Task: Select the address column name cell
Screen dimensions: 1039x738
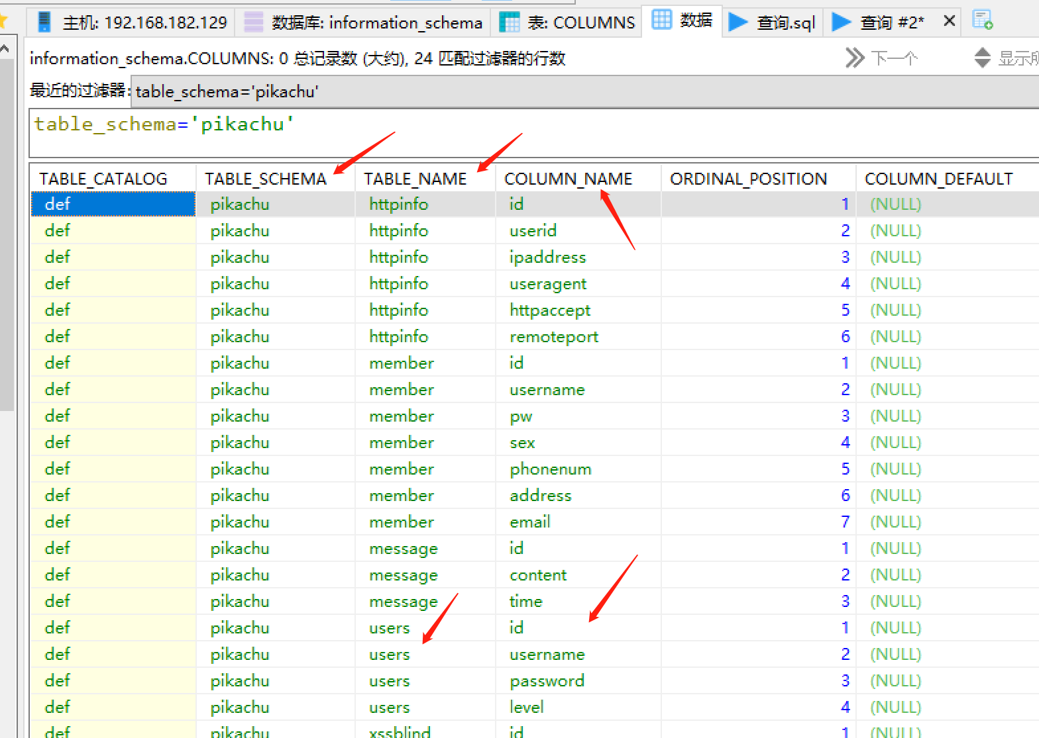Action: [x=578, y=495]
